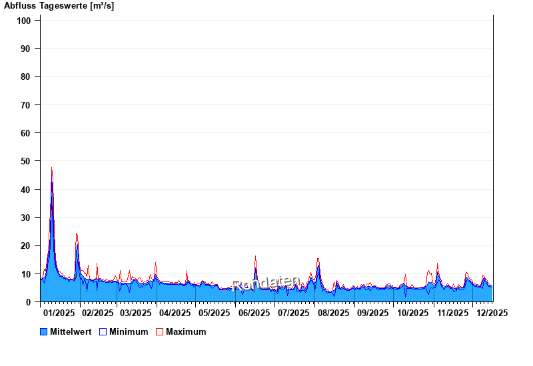Click the June discharge peak in the chart
533x366 pixels.
click(x=255, y=257)
